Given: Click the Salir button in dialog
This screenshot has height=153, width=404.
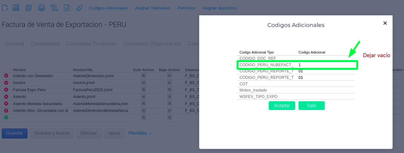Looking at the screenshot, I should pyautogui.click(x=312, y=106).
